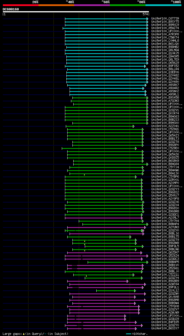
Task: Select the UniRef100_C5Z8E0 label
Action: pos(165,148)
